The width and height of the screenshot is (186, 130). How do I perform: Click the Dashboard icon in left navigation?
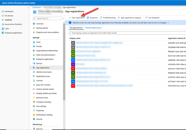(3, 11)
